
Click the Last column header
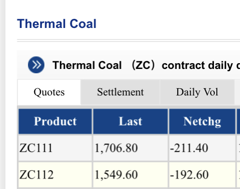pos(130,121)
